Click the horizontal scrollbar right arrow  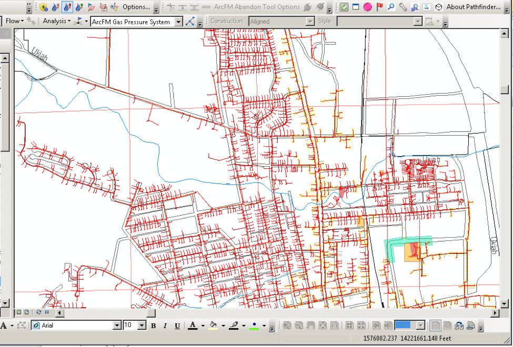(x=495, y=313)
